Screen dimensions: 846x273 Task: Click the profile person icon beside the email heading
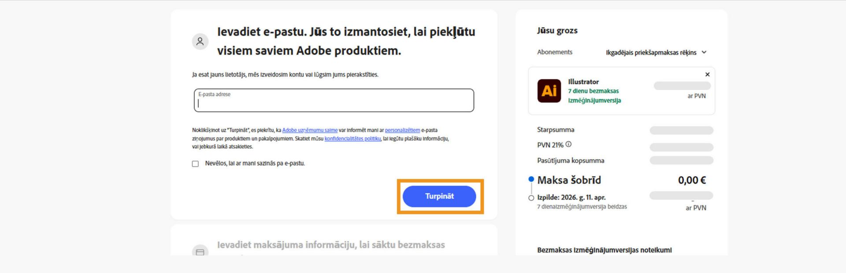pos(200,41)
